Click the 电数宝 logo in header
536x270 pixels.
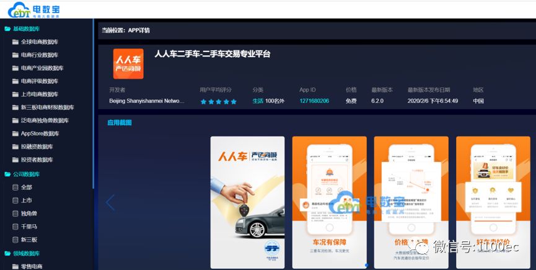point(33,10)
